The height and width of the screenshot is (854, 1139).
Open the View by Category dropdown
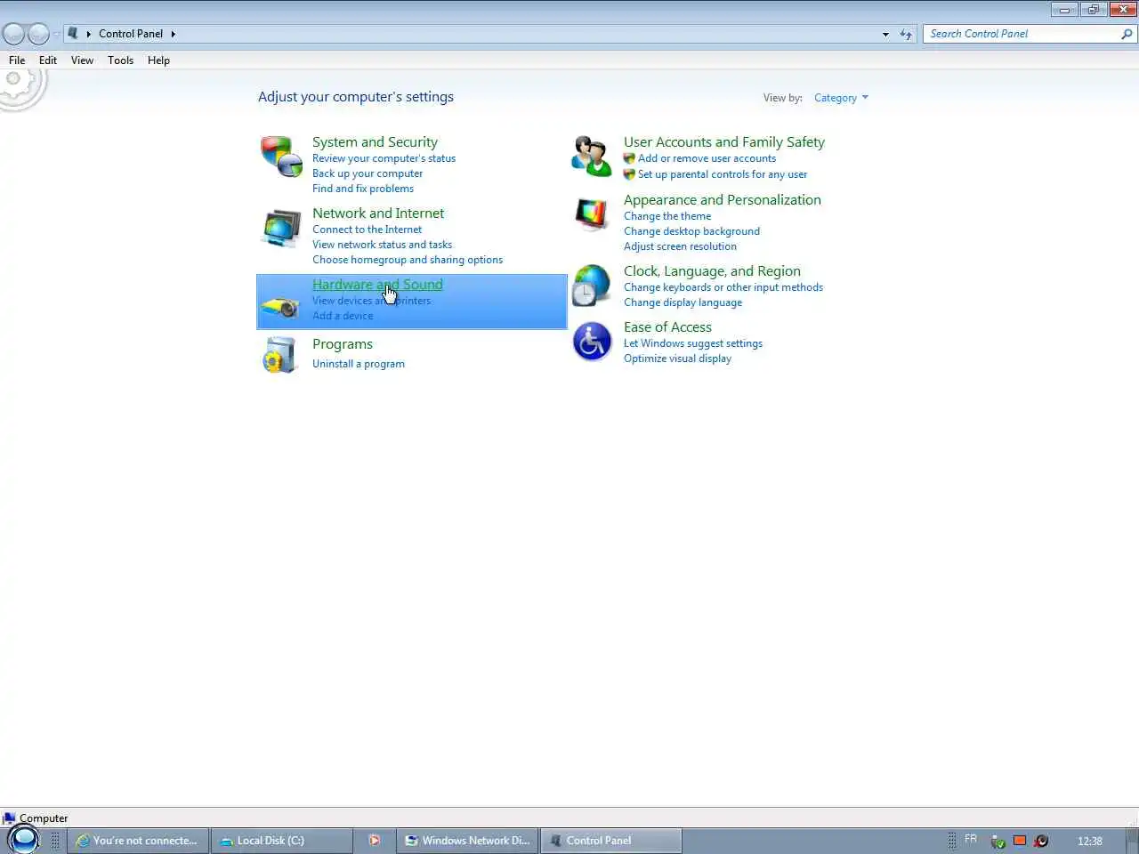[x=841, y=98]
